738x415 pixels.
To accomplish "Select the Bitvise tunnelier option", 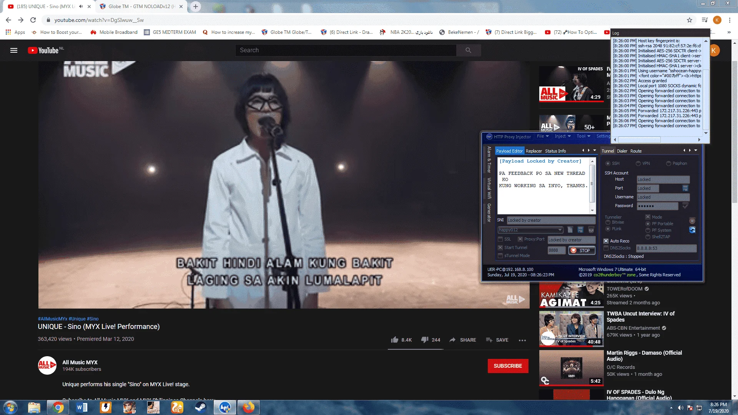I will [608, 222].
